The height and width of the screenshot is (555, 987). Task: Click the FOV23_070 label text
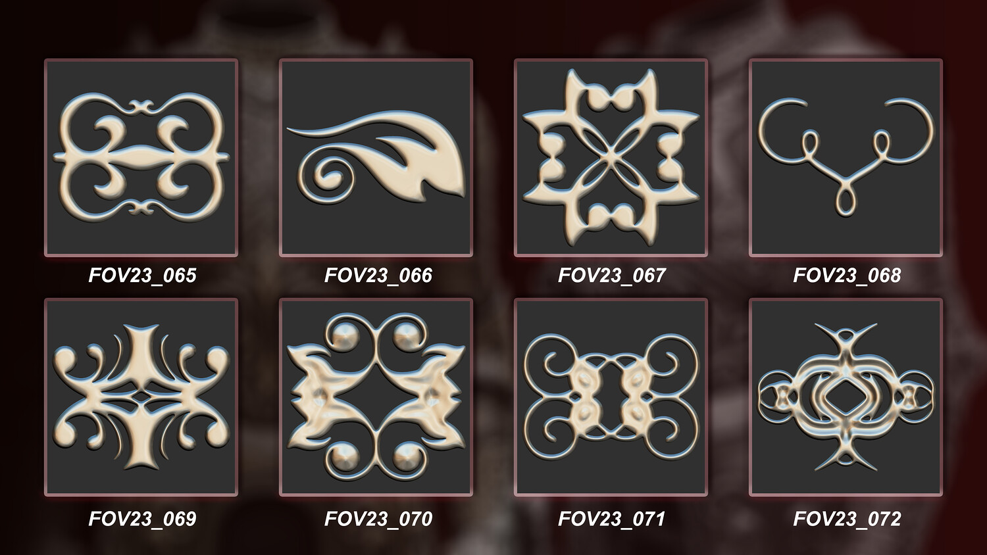(x=378, y=519)
